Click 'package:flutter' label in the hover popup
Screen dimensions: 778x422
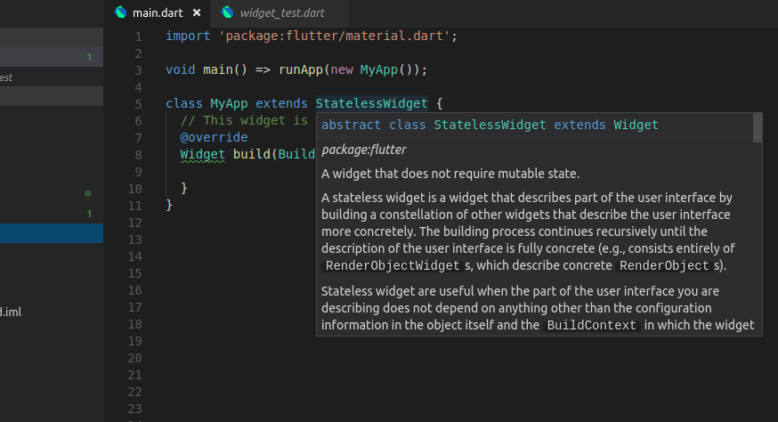coord(363,150)
